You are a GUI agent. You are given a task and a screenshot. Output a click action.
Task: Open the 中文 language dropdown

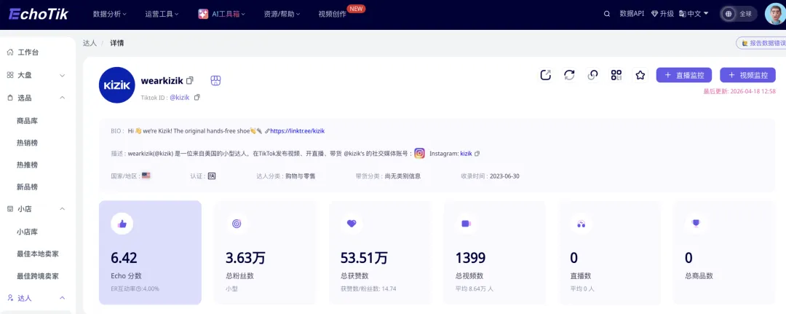point(694,14)
